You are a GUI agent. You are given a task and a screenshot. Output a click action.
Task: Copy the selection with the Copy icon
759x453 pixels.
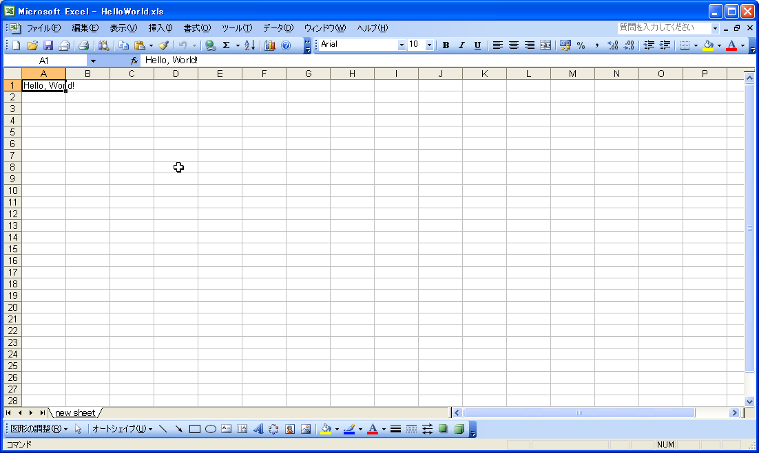point(123,45)
